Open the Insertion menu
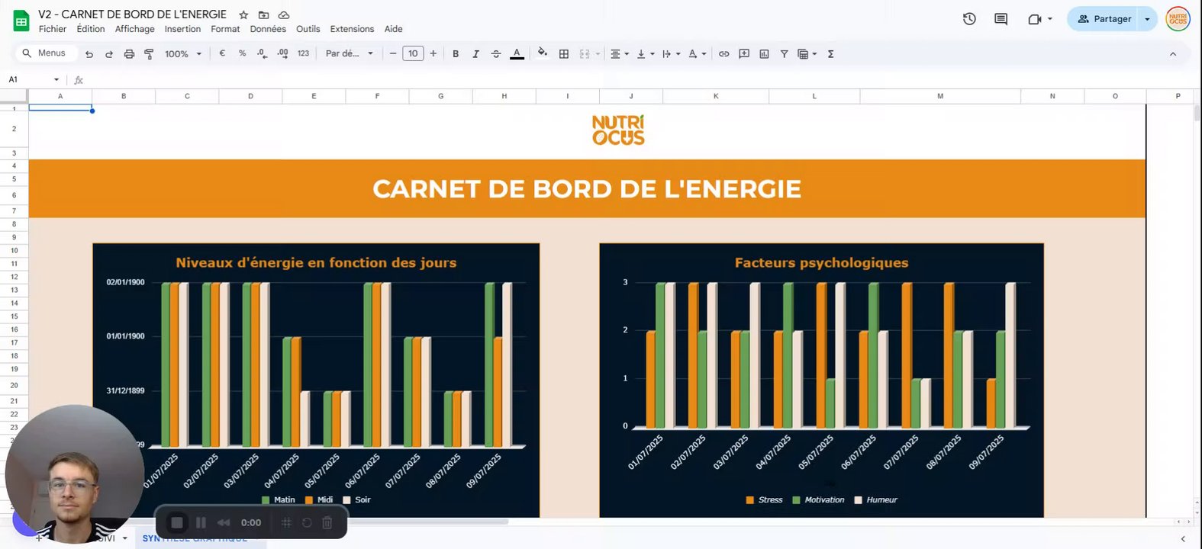The width and height of the screenshot is (1202, 549). (182, 29)
